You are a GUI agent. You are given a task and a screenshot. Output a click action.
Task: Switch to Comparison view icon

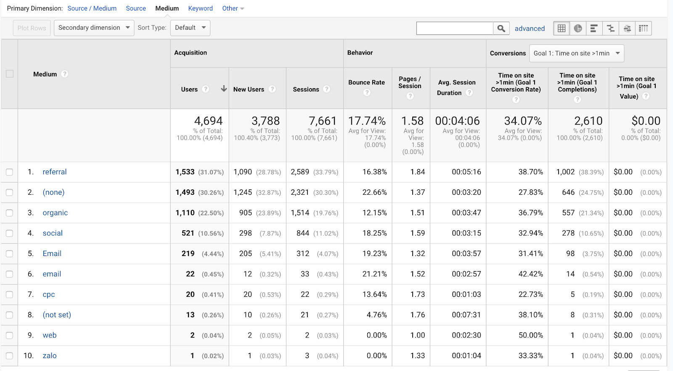tap(610, 28)
